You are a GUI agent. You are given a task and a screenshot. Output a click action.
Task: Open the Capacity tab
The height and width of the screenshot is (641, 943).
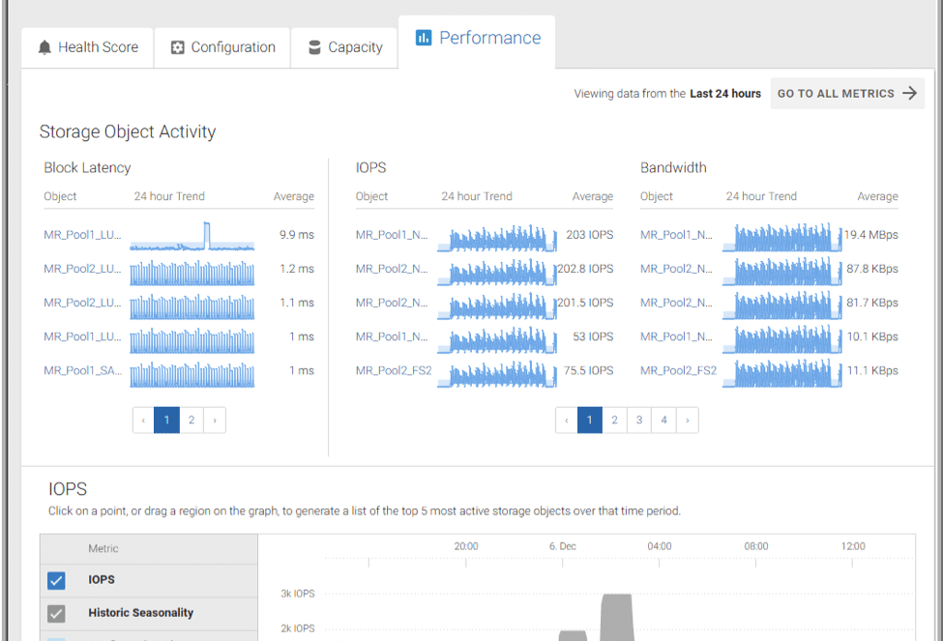coord(344,47)
